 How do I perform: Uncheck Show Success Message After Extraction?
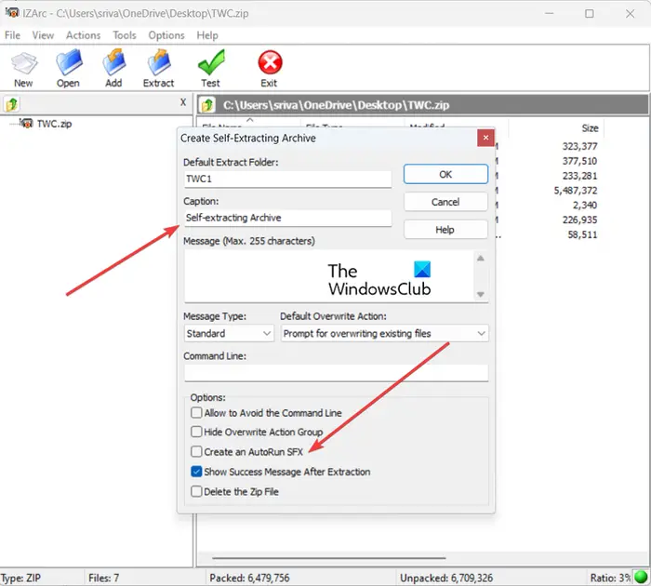click(x=196, y=472)
